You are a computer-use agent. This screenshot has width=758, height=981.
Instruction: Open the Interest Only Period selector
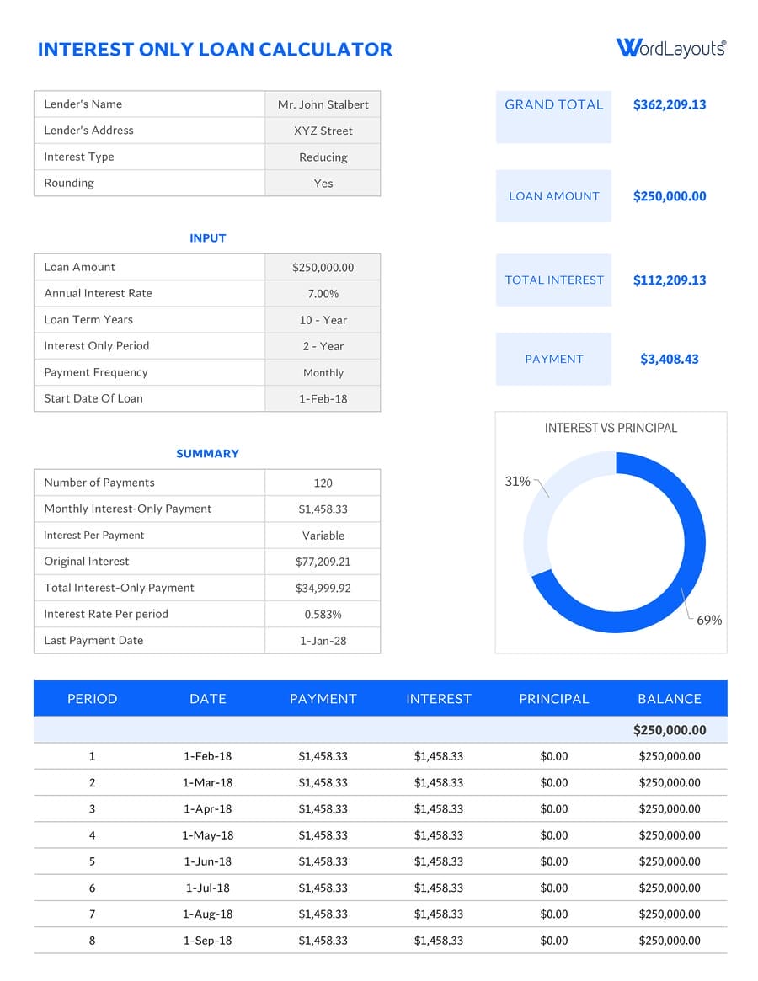pos(323,346)
